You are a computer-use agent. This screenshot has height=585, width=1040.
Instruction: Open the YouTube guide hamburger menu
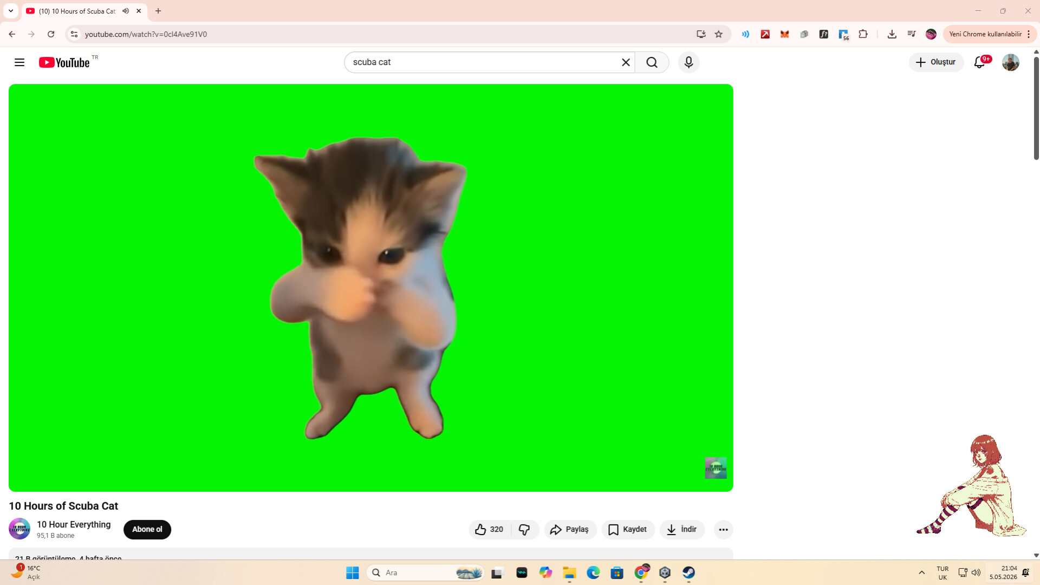point(19,62)
